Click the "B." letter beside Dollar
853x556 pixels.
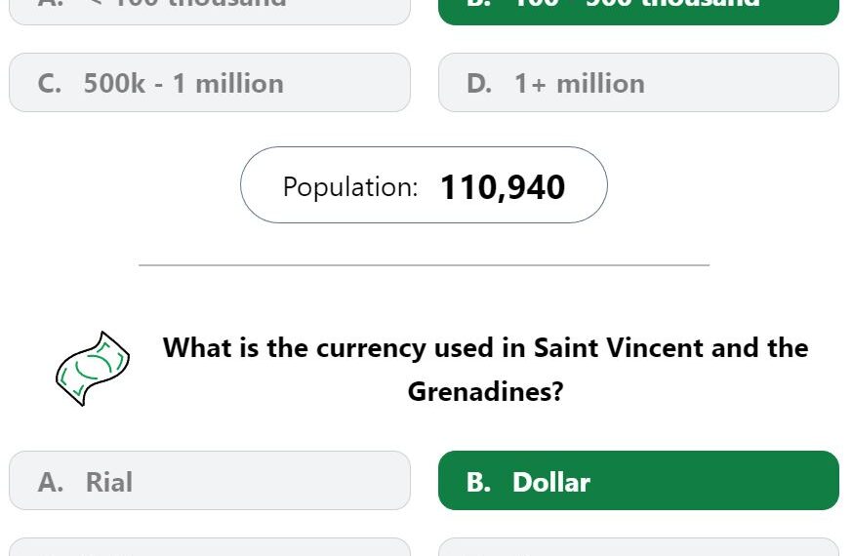click(479, 482)
